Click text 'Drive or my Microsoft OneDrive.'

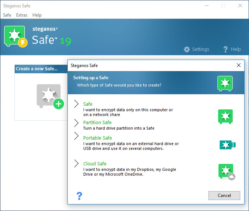pos(113,174)
